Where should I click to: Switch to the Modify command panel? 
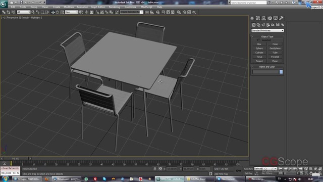pos(258,18)
